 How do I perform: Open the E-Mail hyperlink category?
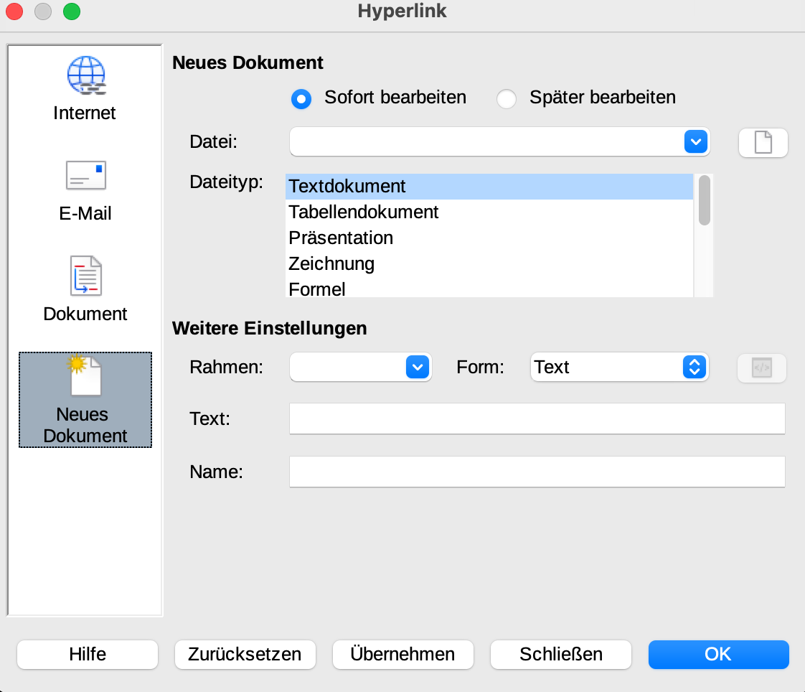tap(85, 191)
